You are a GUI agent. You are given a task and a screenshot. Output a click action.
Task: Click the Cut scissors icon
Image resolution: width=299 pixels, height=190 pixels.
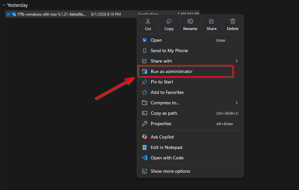(148, 21)
